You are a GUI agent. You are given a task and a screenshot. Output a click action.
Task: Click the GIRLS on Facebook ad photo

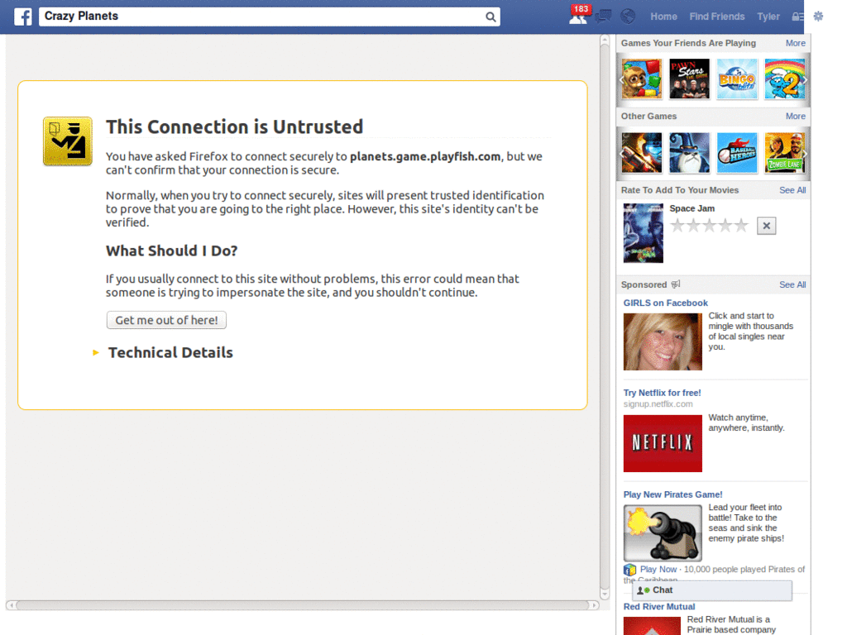pyautogui.click(x=663, y=341)
